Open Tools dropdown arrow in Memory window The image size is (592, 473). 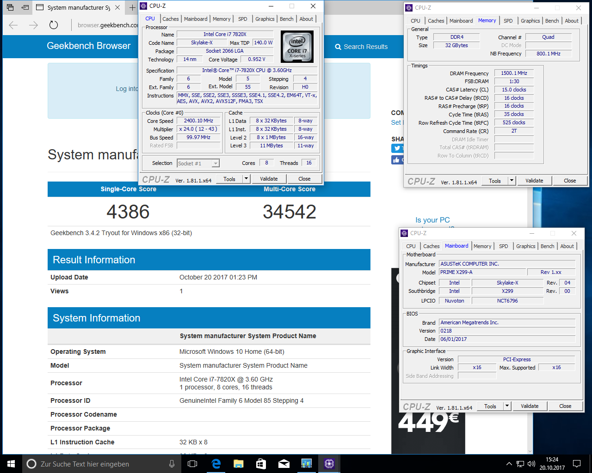(512, 181)
